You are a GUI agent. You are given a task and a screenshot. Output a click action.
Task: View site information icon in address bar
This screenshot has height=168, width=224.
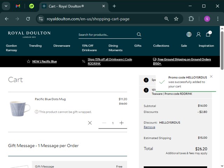[x=41, y=19]
